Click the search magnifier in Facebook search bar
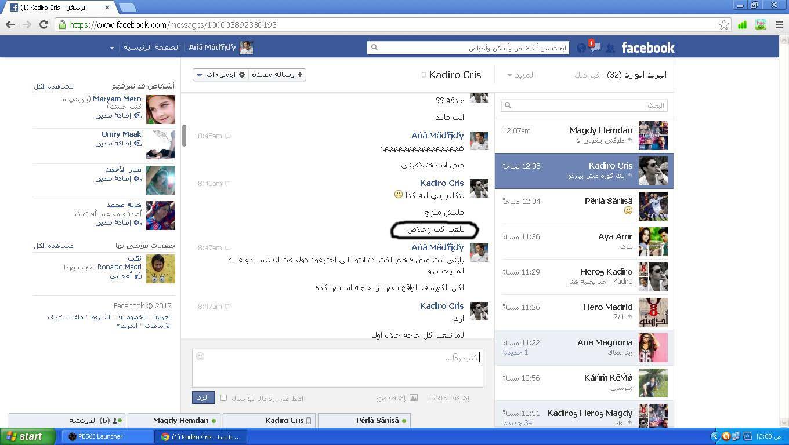 pos(374,48)
